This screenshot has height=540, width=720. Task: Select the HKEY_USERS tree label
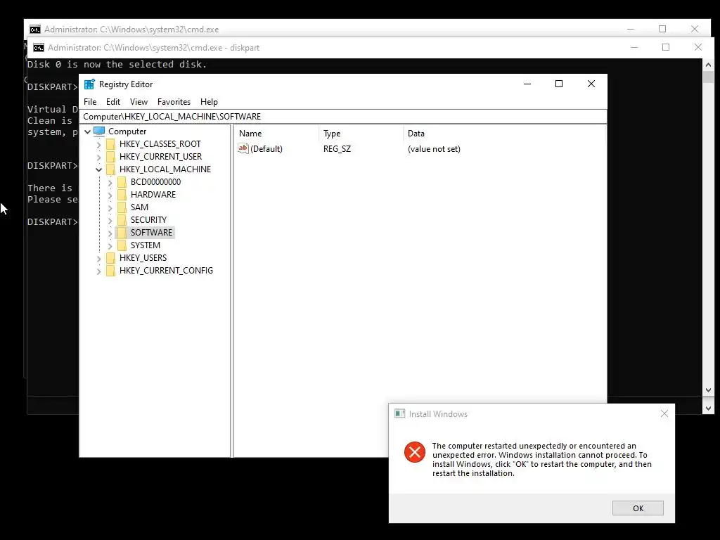143,258
